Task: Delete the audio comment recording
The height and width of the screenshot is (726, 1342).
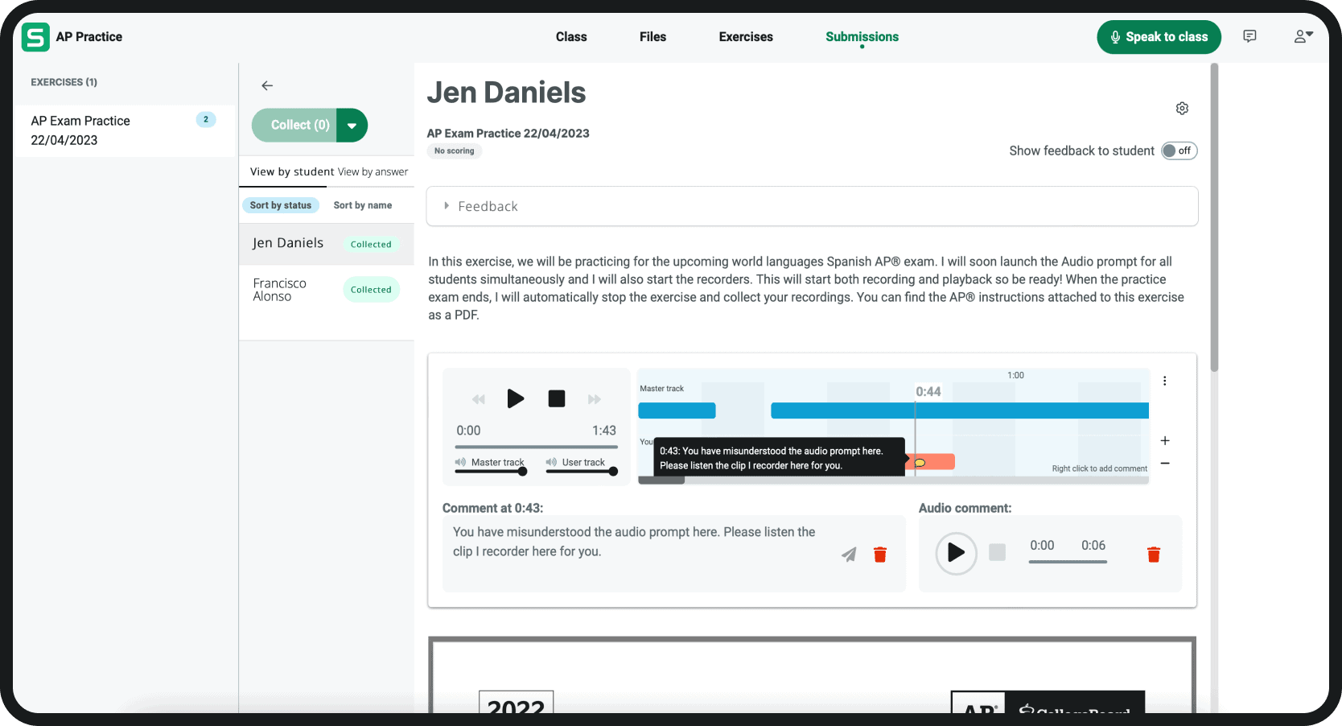Action: pos(1153,555)
